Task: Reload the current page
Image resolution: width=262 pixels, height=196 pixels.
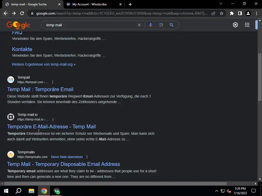Action: point(22,13)
